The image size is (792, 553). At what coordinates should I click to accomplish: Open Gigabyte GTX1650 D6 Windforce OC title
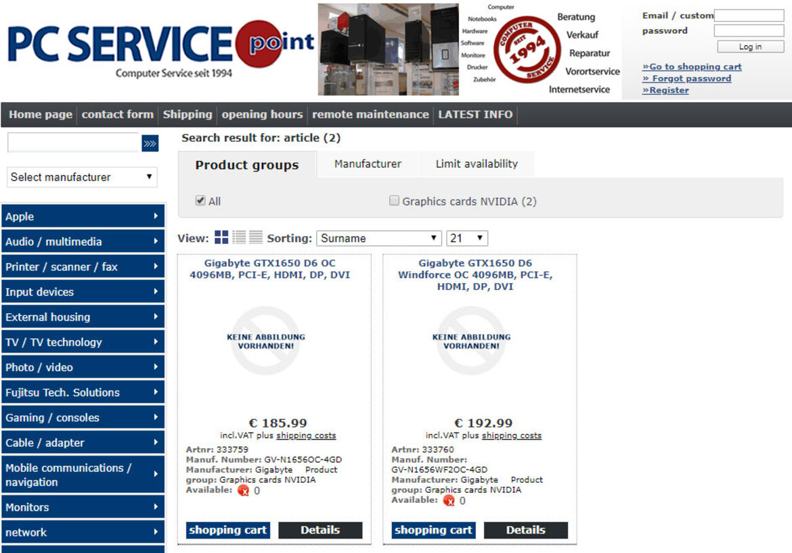point(475,274)
